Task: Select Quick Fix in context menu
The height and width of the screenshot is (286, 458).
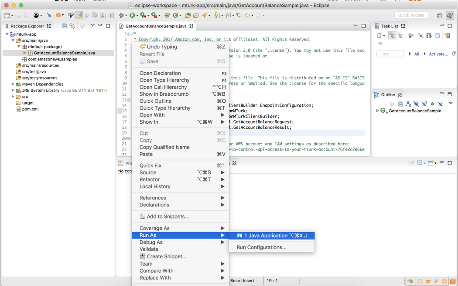Action: click(180, 165)
